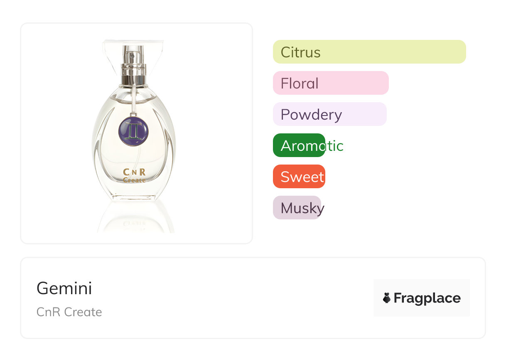Choose the lavender Powdery accord bar

pos(329,114)
